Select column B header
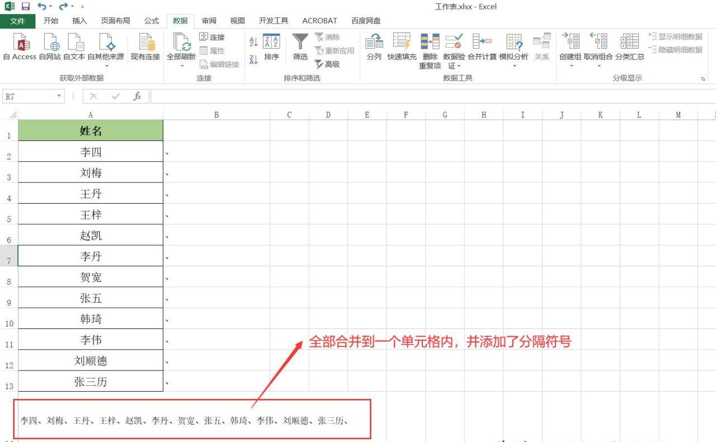The image size is (716, 442). click(216, 115)
